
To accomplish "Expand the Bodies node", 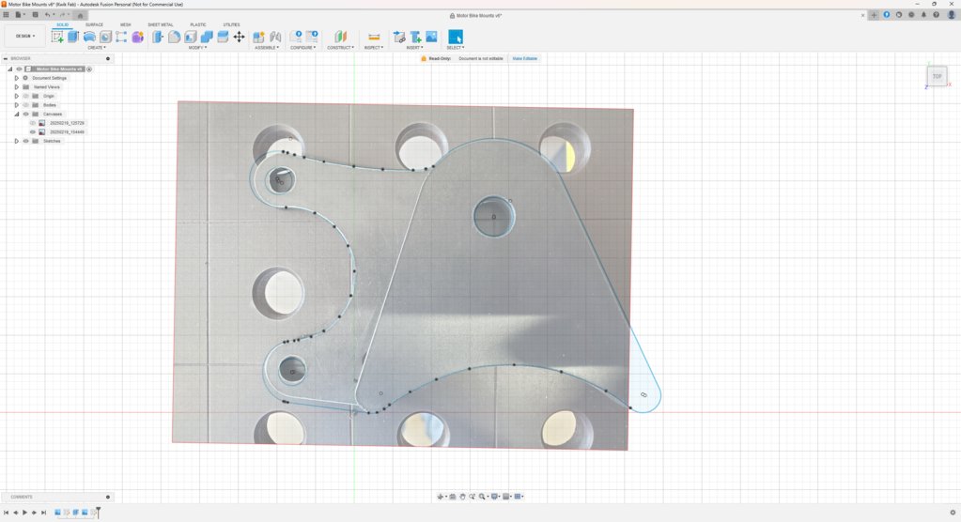I will point(17,105).
